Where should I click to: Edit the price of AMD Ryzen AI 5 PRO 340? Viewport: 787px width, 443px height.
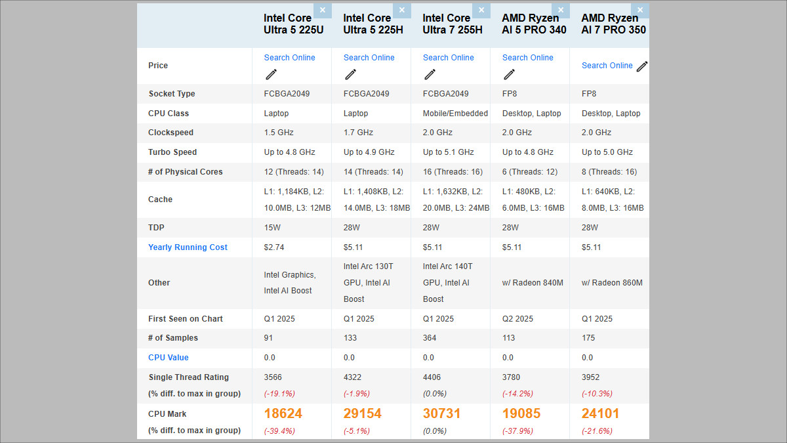(x=509, y=74)
